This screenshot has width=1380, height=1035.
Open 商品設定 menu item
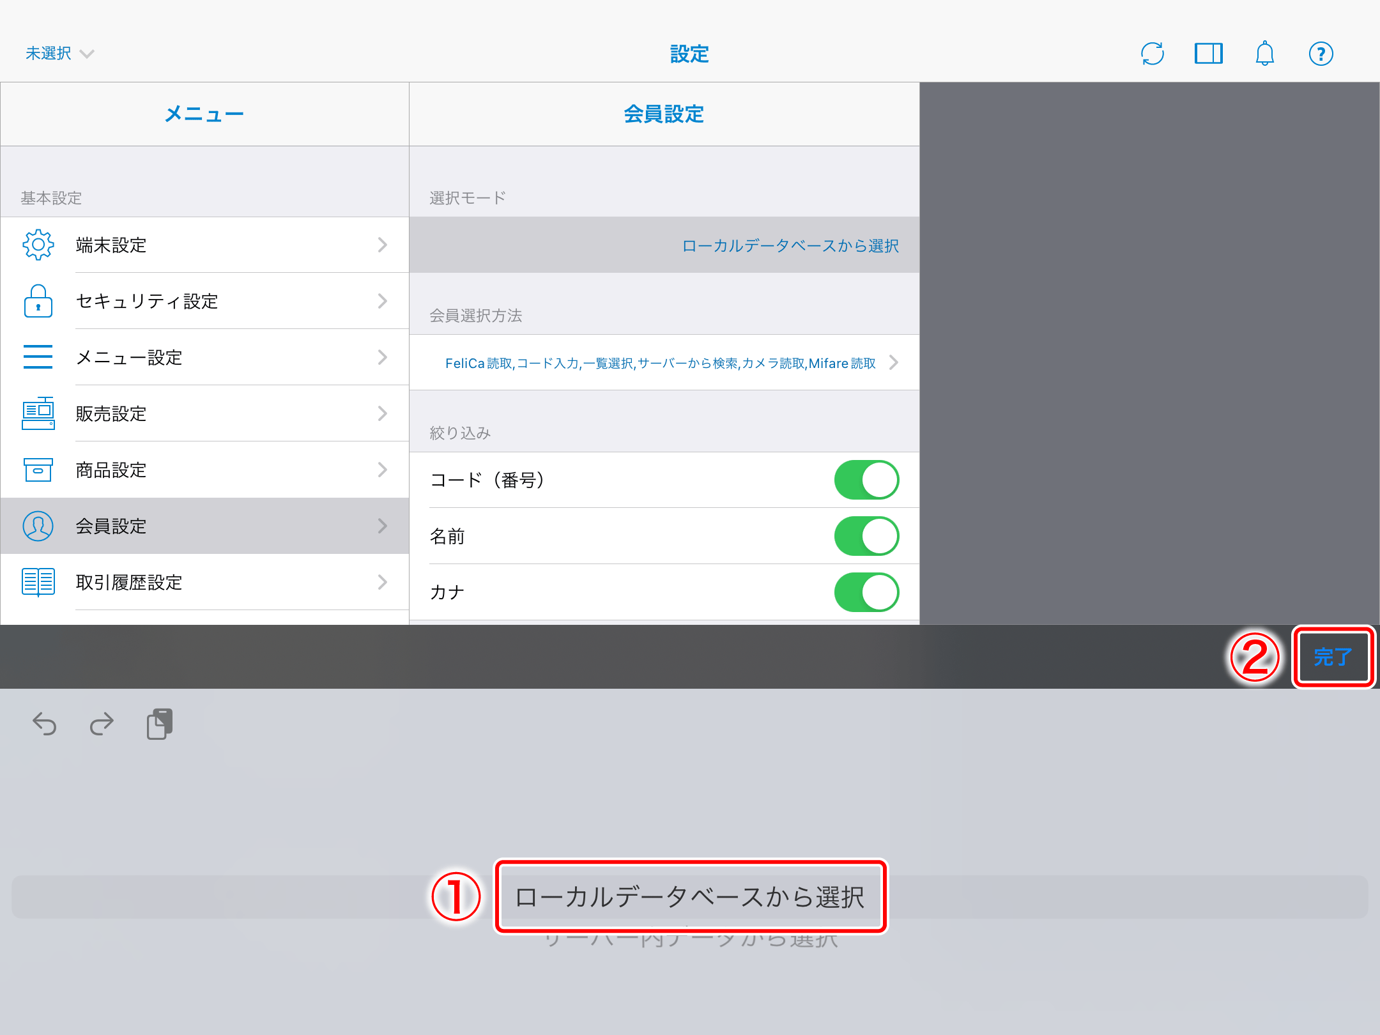[x=204, y=470]
